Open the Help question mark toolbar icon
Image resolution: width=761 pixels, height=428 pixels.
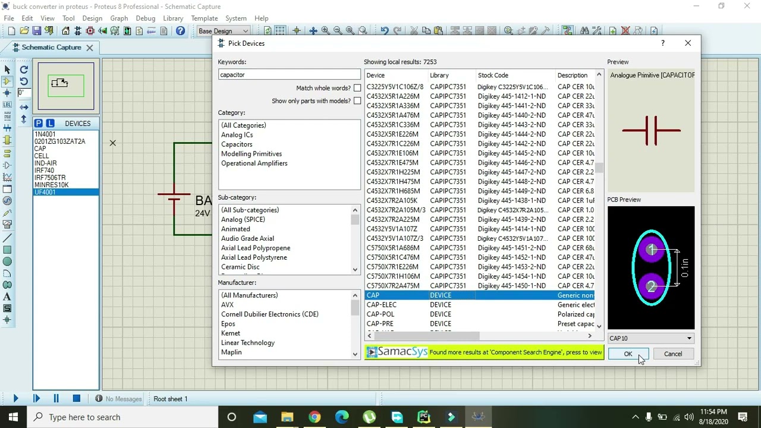pyautogui.click(x=180, y=31)
